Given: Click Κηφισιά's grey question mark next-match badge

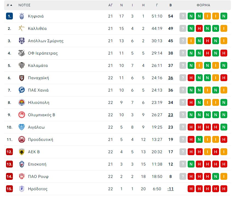Looking at the screenshot, I should tap(183, 16).
